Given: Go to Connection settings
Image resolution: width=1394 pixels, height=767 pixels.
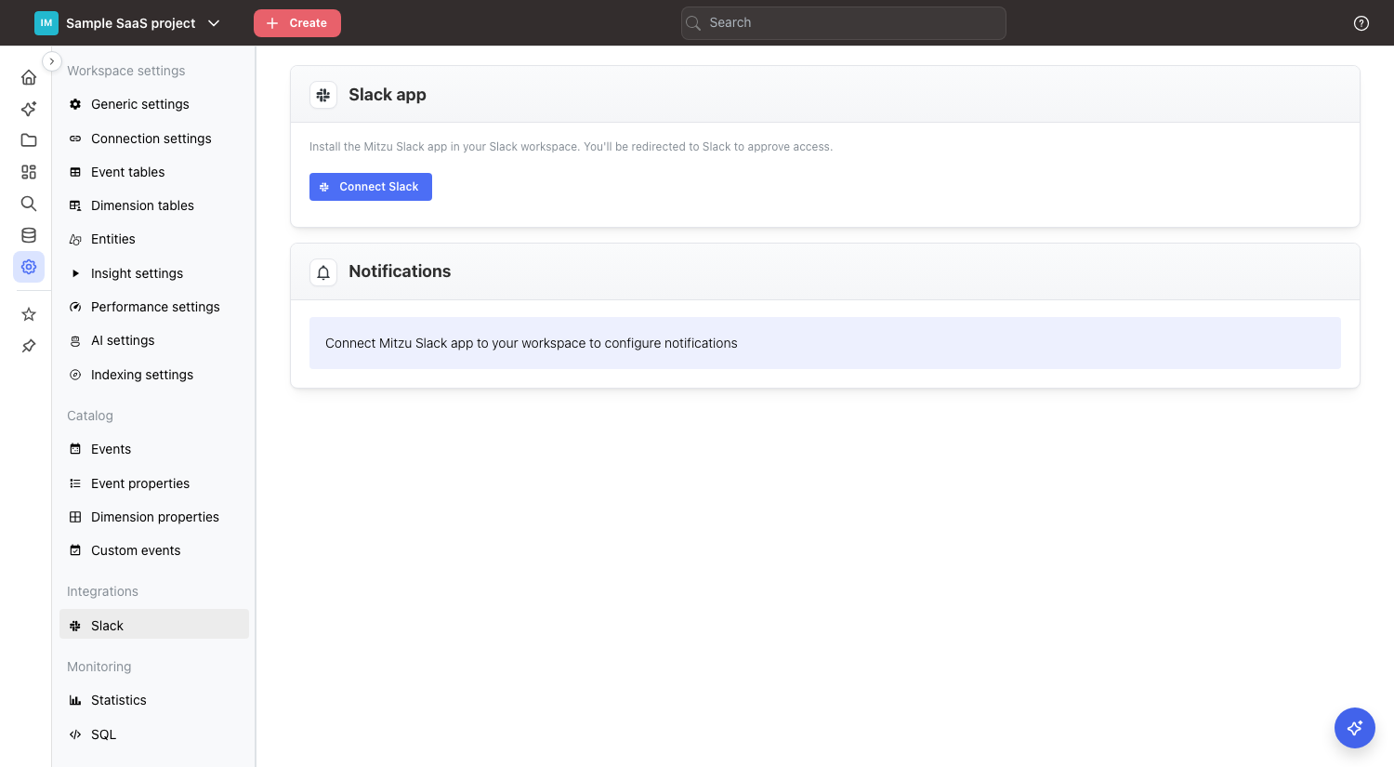Looking at the screenshot, I should pyautogui.click(x=151, y=139).
